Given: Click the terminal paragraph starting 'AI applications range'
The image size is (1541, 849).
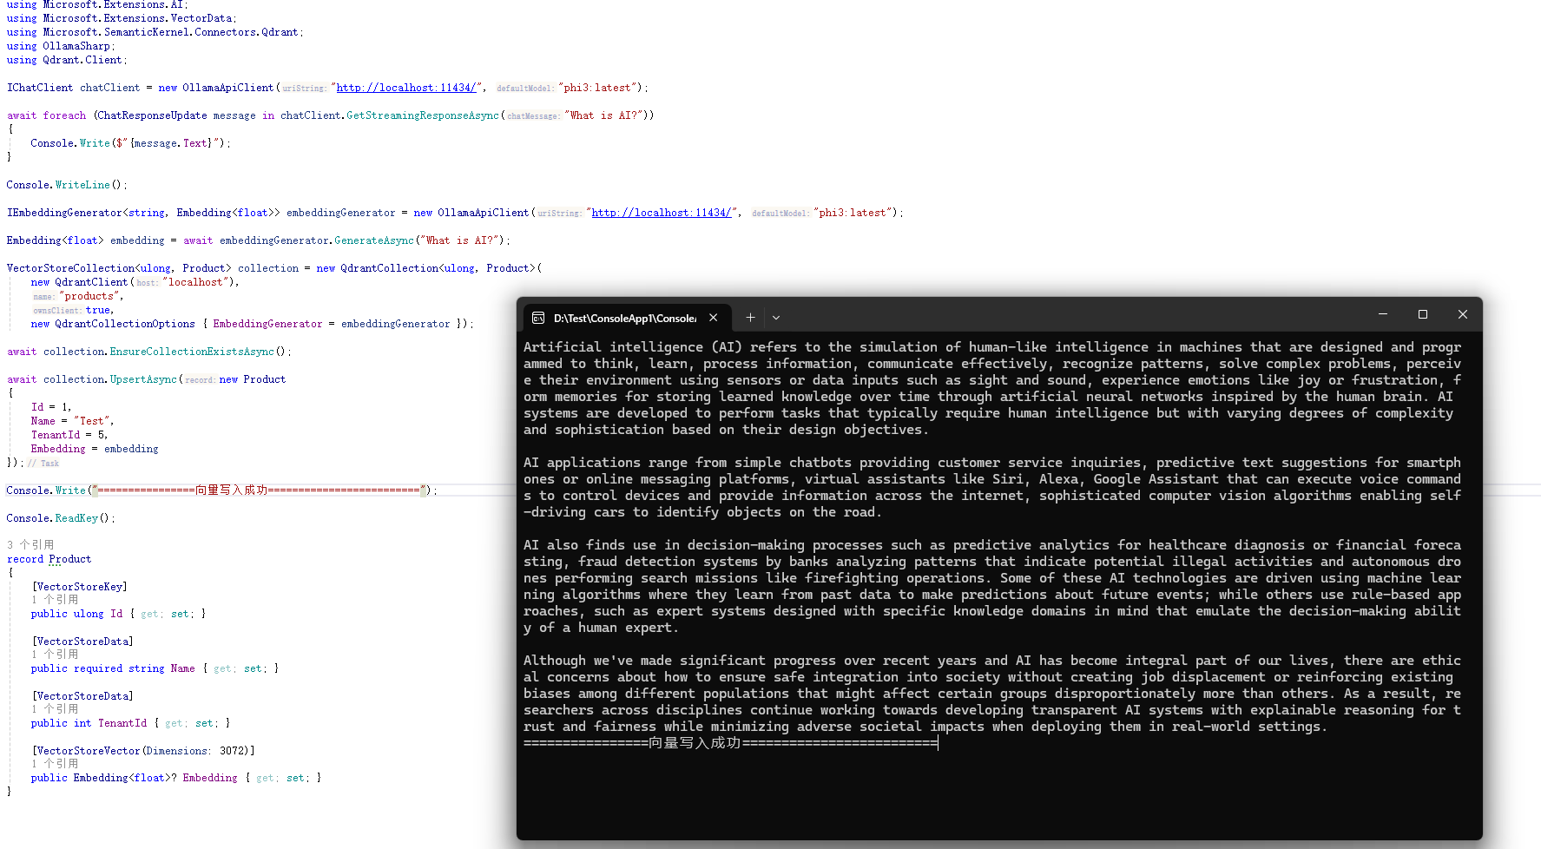Looking at the screenshot, I should [992, 487].
